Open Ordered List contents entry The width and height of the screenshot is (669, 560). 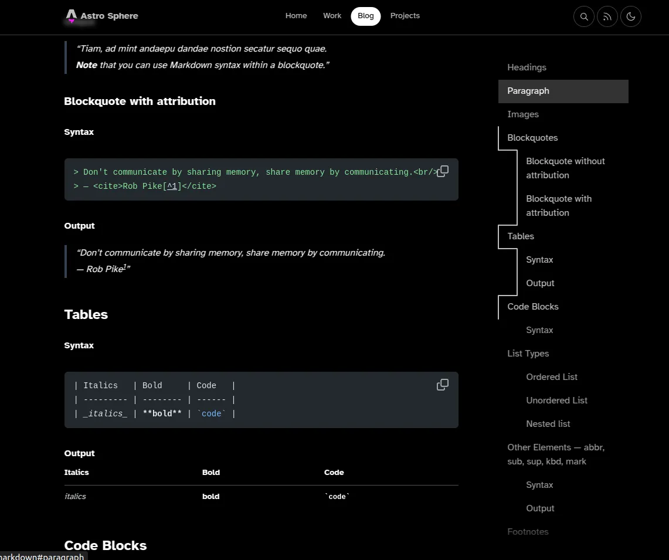(552, 377)
